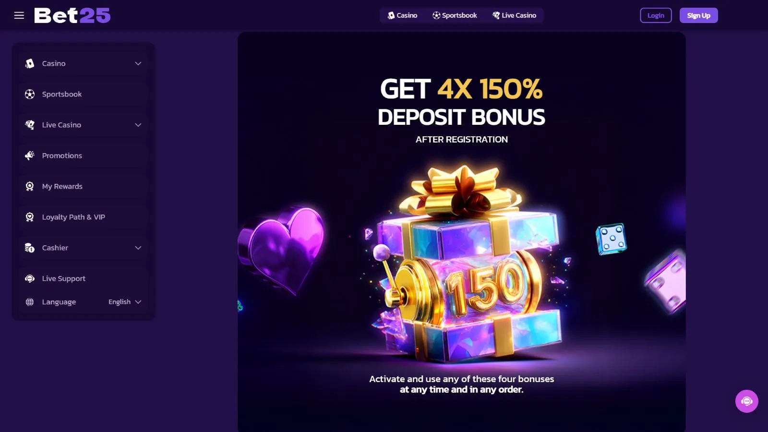Image resolution: width=768 pixels, height=432 pixels.
Task: Click the Bet25 logo
Action: (x=72, y=15)
